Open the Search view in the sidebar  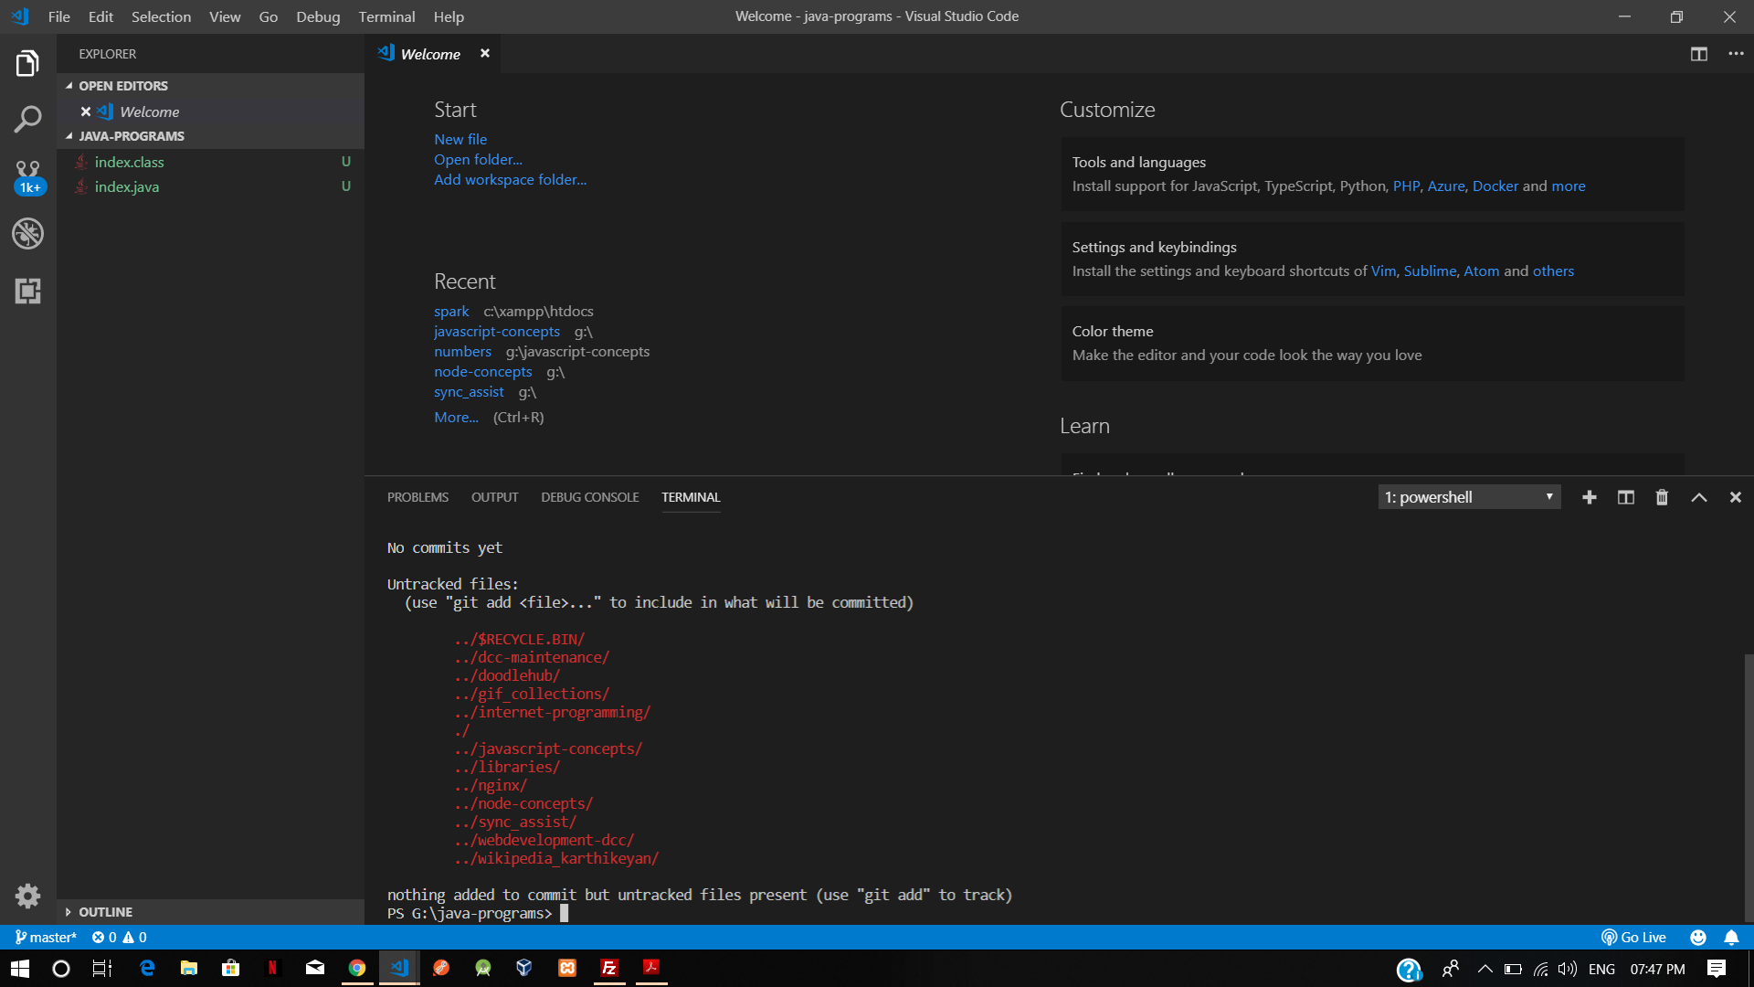(27, 119)
